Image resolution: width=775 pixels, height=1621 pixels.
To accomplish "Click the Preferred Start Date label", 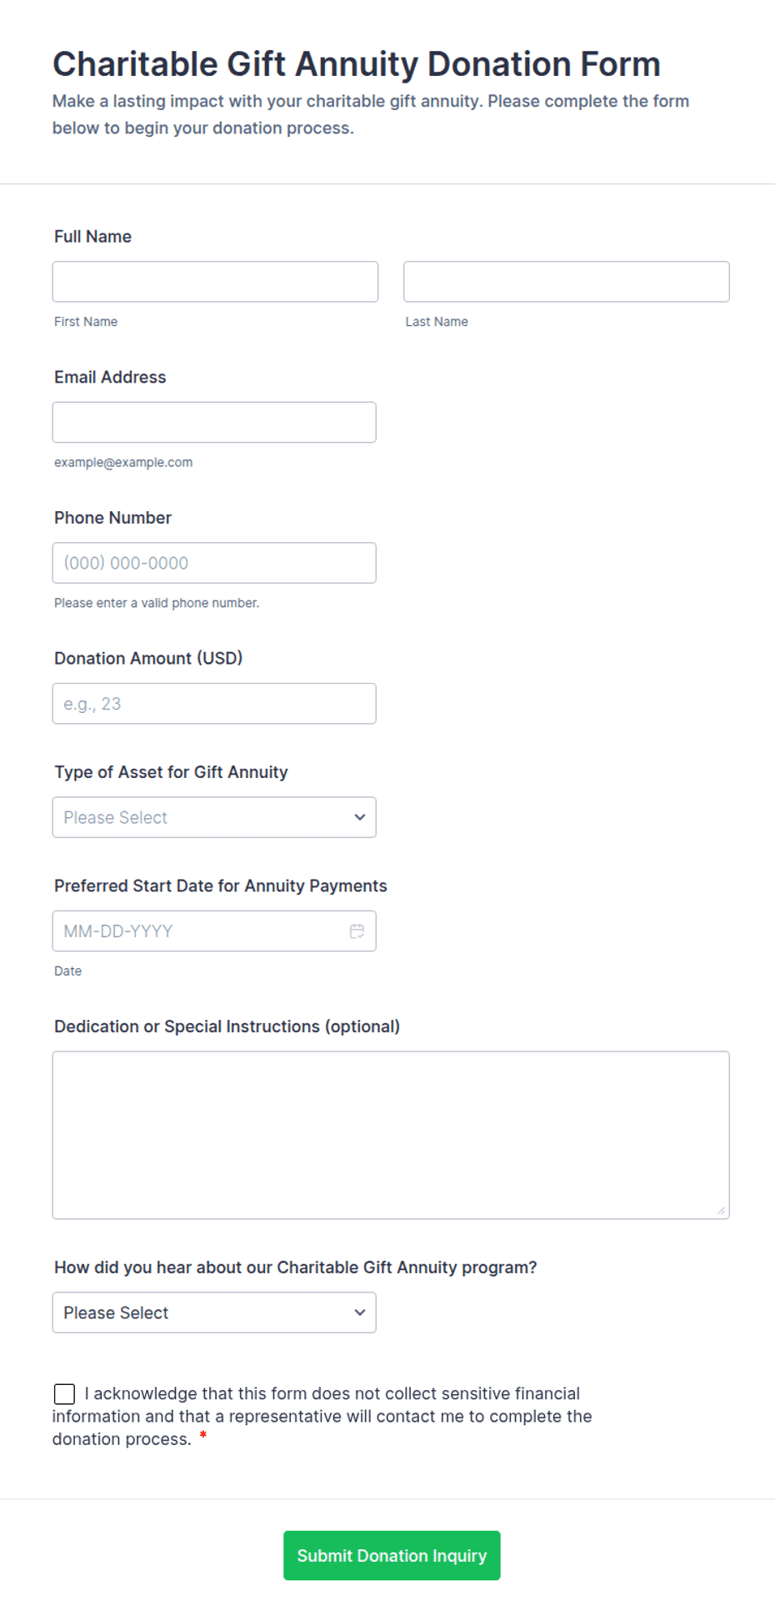I will tap(221, 886).
